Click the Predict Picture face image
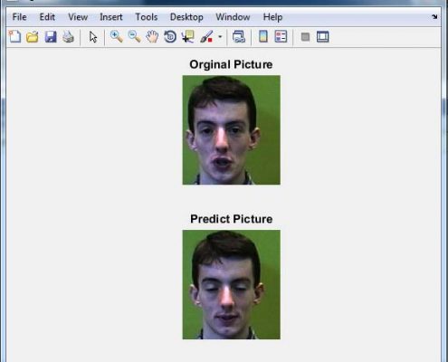The image size is (448, 362). coord(232,284)
